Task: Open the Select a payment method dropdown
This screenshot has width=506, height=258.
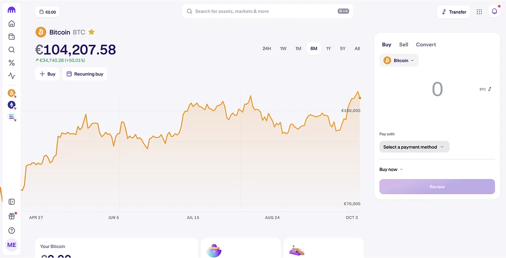Action: (414, 147)
